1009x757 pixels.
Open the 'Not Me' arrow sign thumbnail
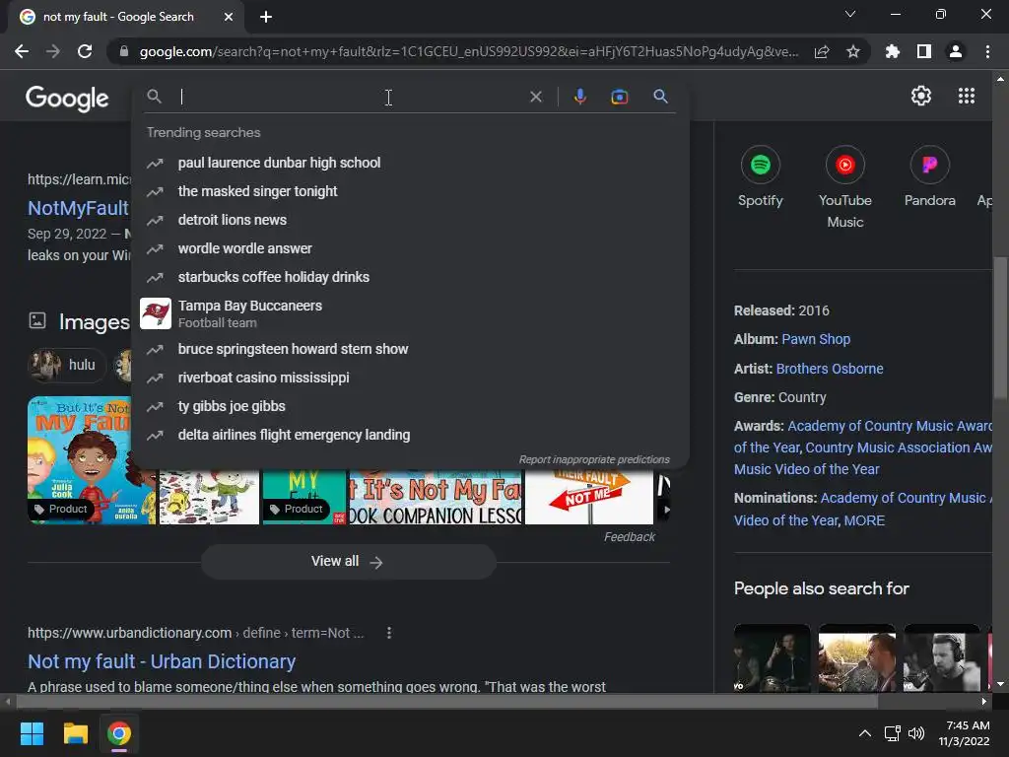point(589,497)
